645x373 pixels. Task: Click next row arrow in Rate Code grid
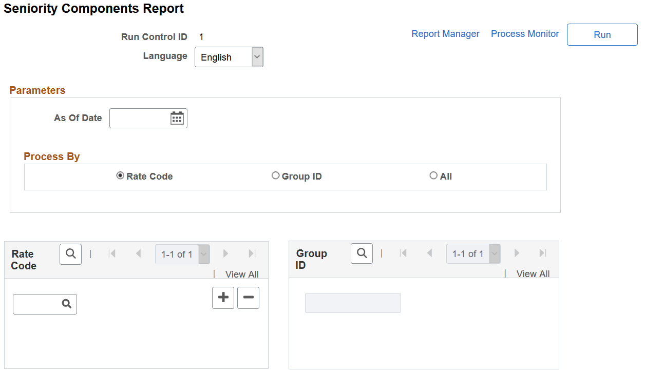pos(225,253)
